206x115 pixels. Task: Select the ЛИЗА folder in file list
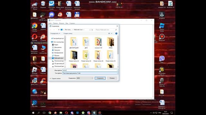[110, 43]
